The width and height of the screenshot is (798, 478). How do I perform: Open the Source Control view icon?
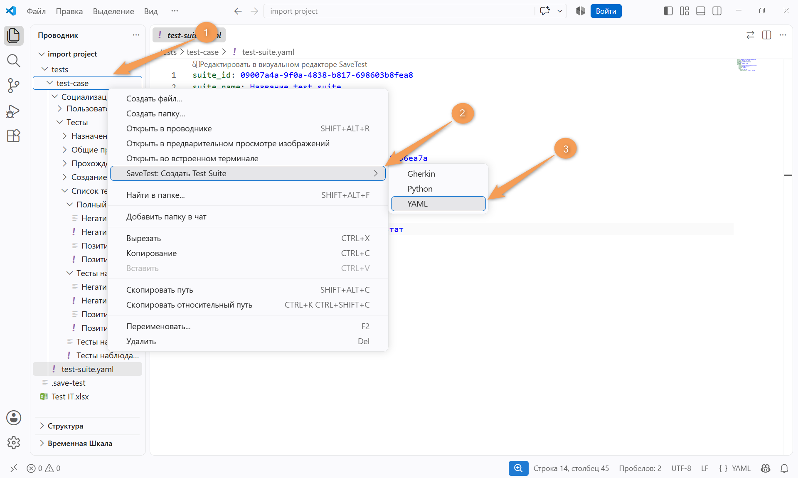click(14, 86)
